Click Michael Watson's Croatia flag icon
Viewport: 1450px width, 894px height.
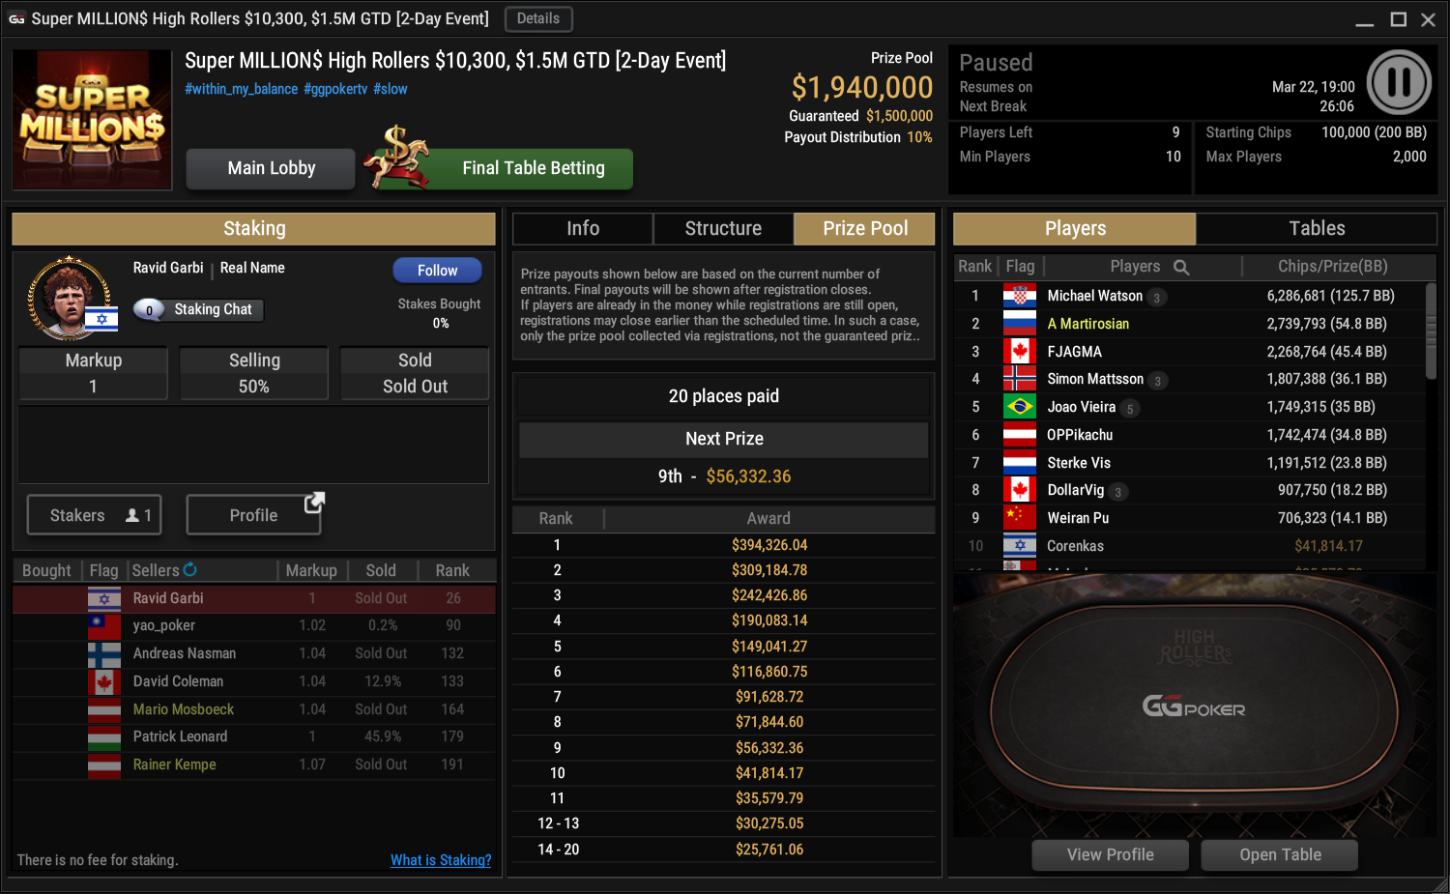pyautogui.click(x=1019, y=296)
